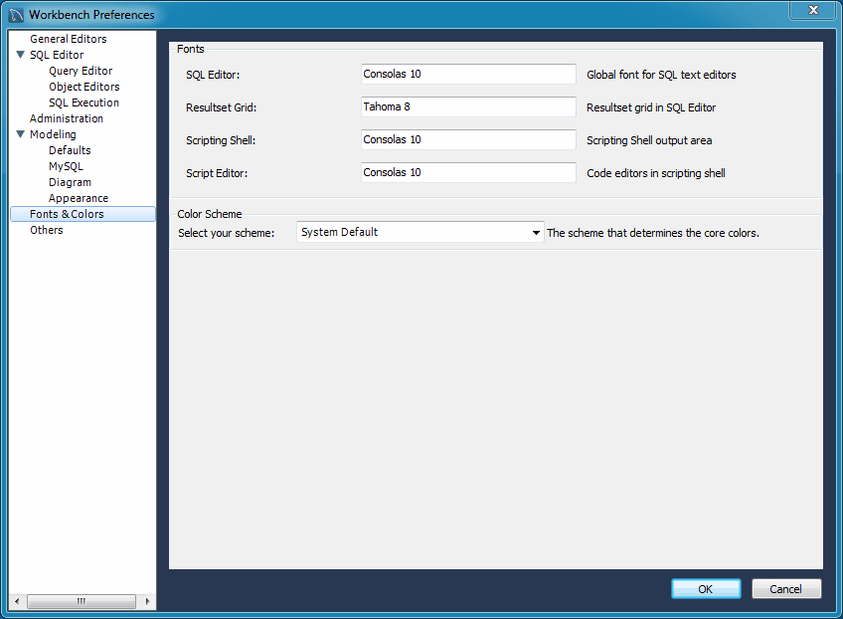The image size is (843, 619).
Task: Select SQL Editor category label
Action: point(57,55)
